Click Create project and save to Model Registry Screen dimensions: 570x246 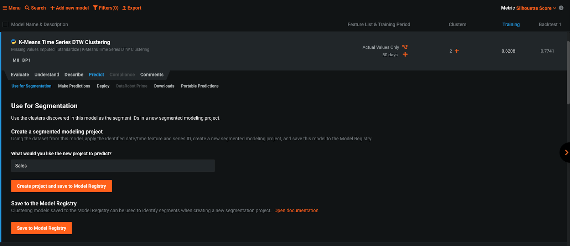62,186
